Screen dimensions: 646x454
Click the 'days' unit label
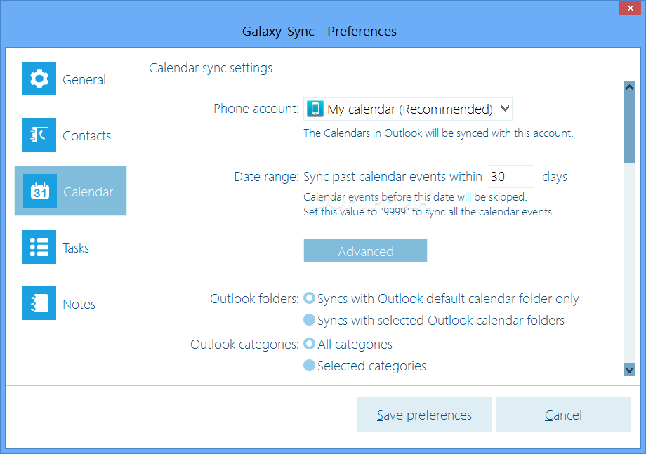[x=555, y=177]
